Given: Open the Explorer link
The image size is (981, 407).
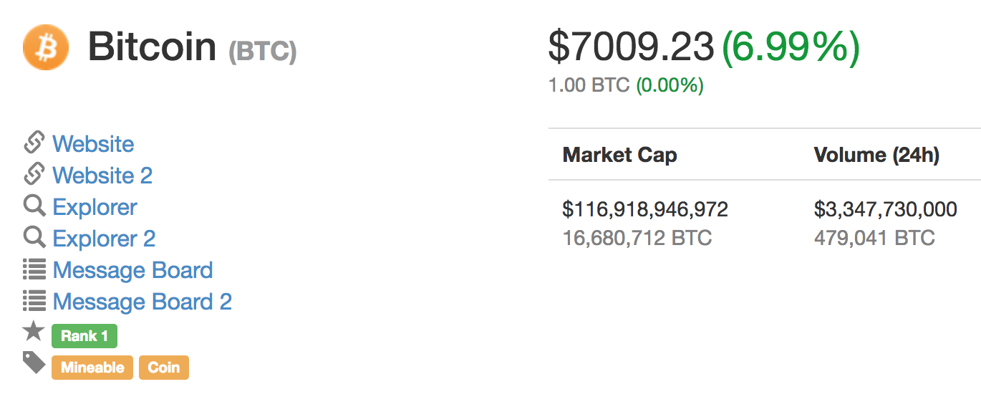Looking at the screenshot, I should point(95,207).
